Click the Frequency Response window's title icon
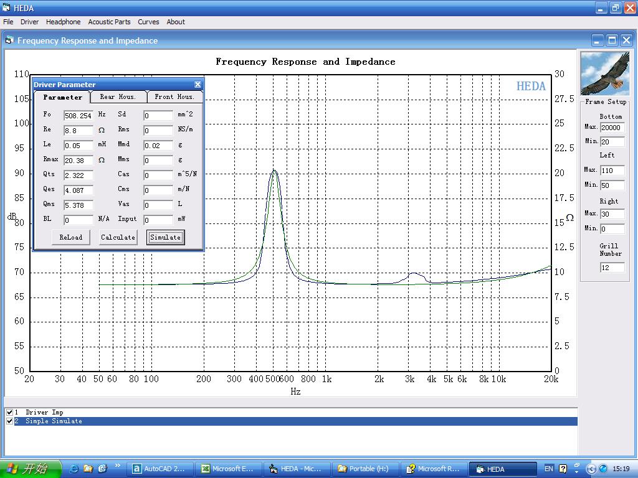Viewport: 638px width, 478px height. pyautogui.click(x=9, y=40)
